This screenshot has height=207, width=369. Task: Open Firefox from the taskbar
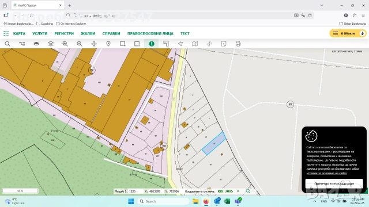[x=206, y=201]
